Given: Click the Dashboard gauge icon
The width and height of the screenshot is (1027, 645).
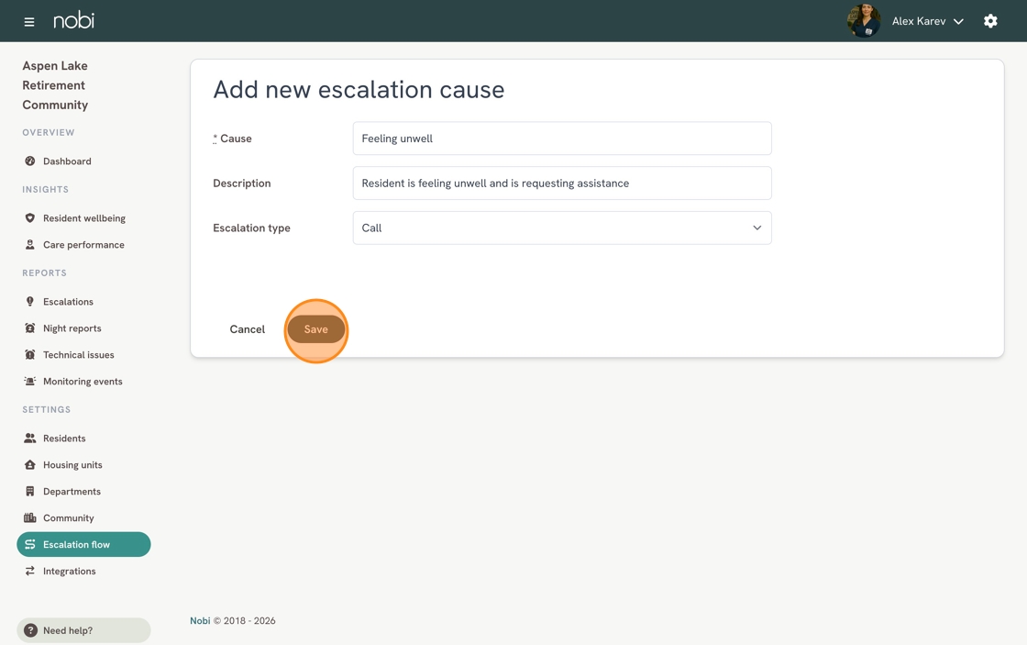Looking at the screenshot, I should [x=29, y=161].
